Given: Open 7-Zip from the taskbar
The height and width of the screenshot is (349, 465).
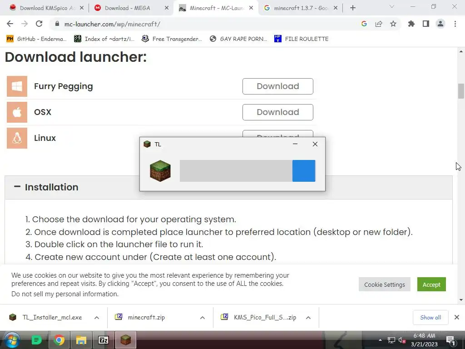Looking at the screenshot, I should (103, 340).
